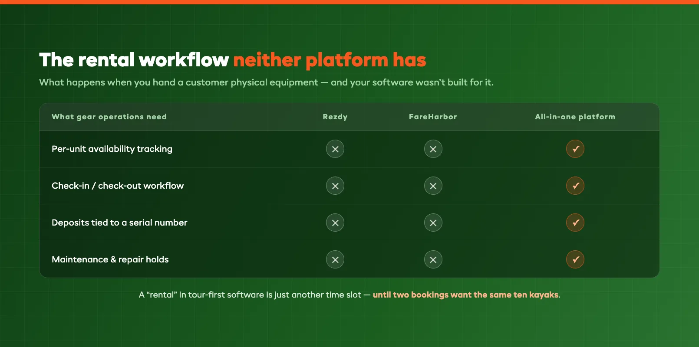
Task: Click Rezdy X icon for Maintenance & repair holds
Action: click(x=335, y=259)
